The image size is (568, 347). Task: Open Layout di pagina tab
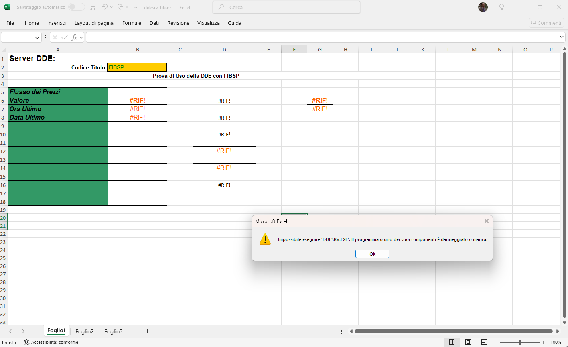point(94,23)
